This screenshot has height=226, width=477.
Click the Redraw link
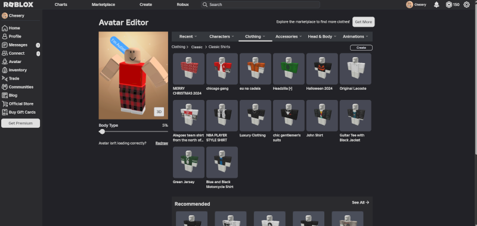(162, 143)
